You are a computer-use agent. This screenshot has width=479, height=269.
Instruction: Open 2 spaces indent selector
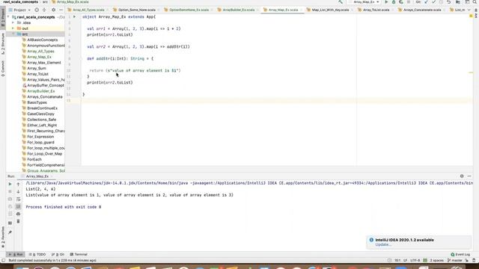(x=436, y=261)
